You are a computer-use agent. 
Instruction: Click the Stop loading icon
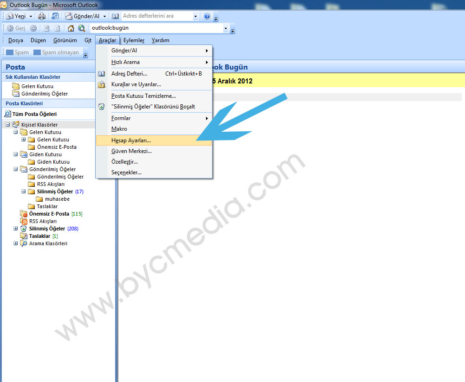point(46,28)
